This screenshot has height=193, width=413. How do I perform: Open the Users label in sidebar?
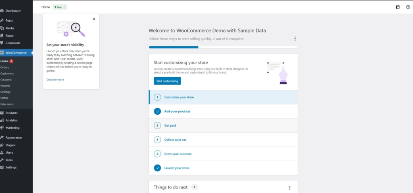[9, 152]
